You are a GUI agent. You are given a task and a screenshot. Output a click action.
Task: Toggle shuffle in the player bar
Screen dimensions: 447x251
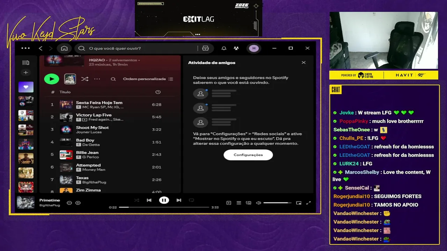point(137,200)
